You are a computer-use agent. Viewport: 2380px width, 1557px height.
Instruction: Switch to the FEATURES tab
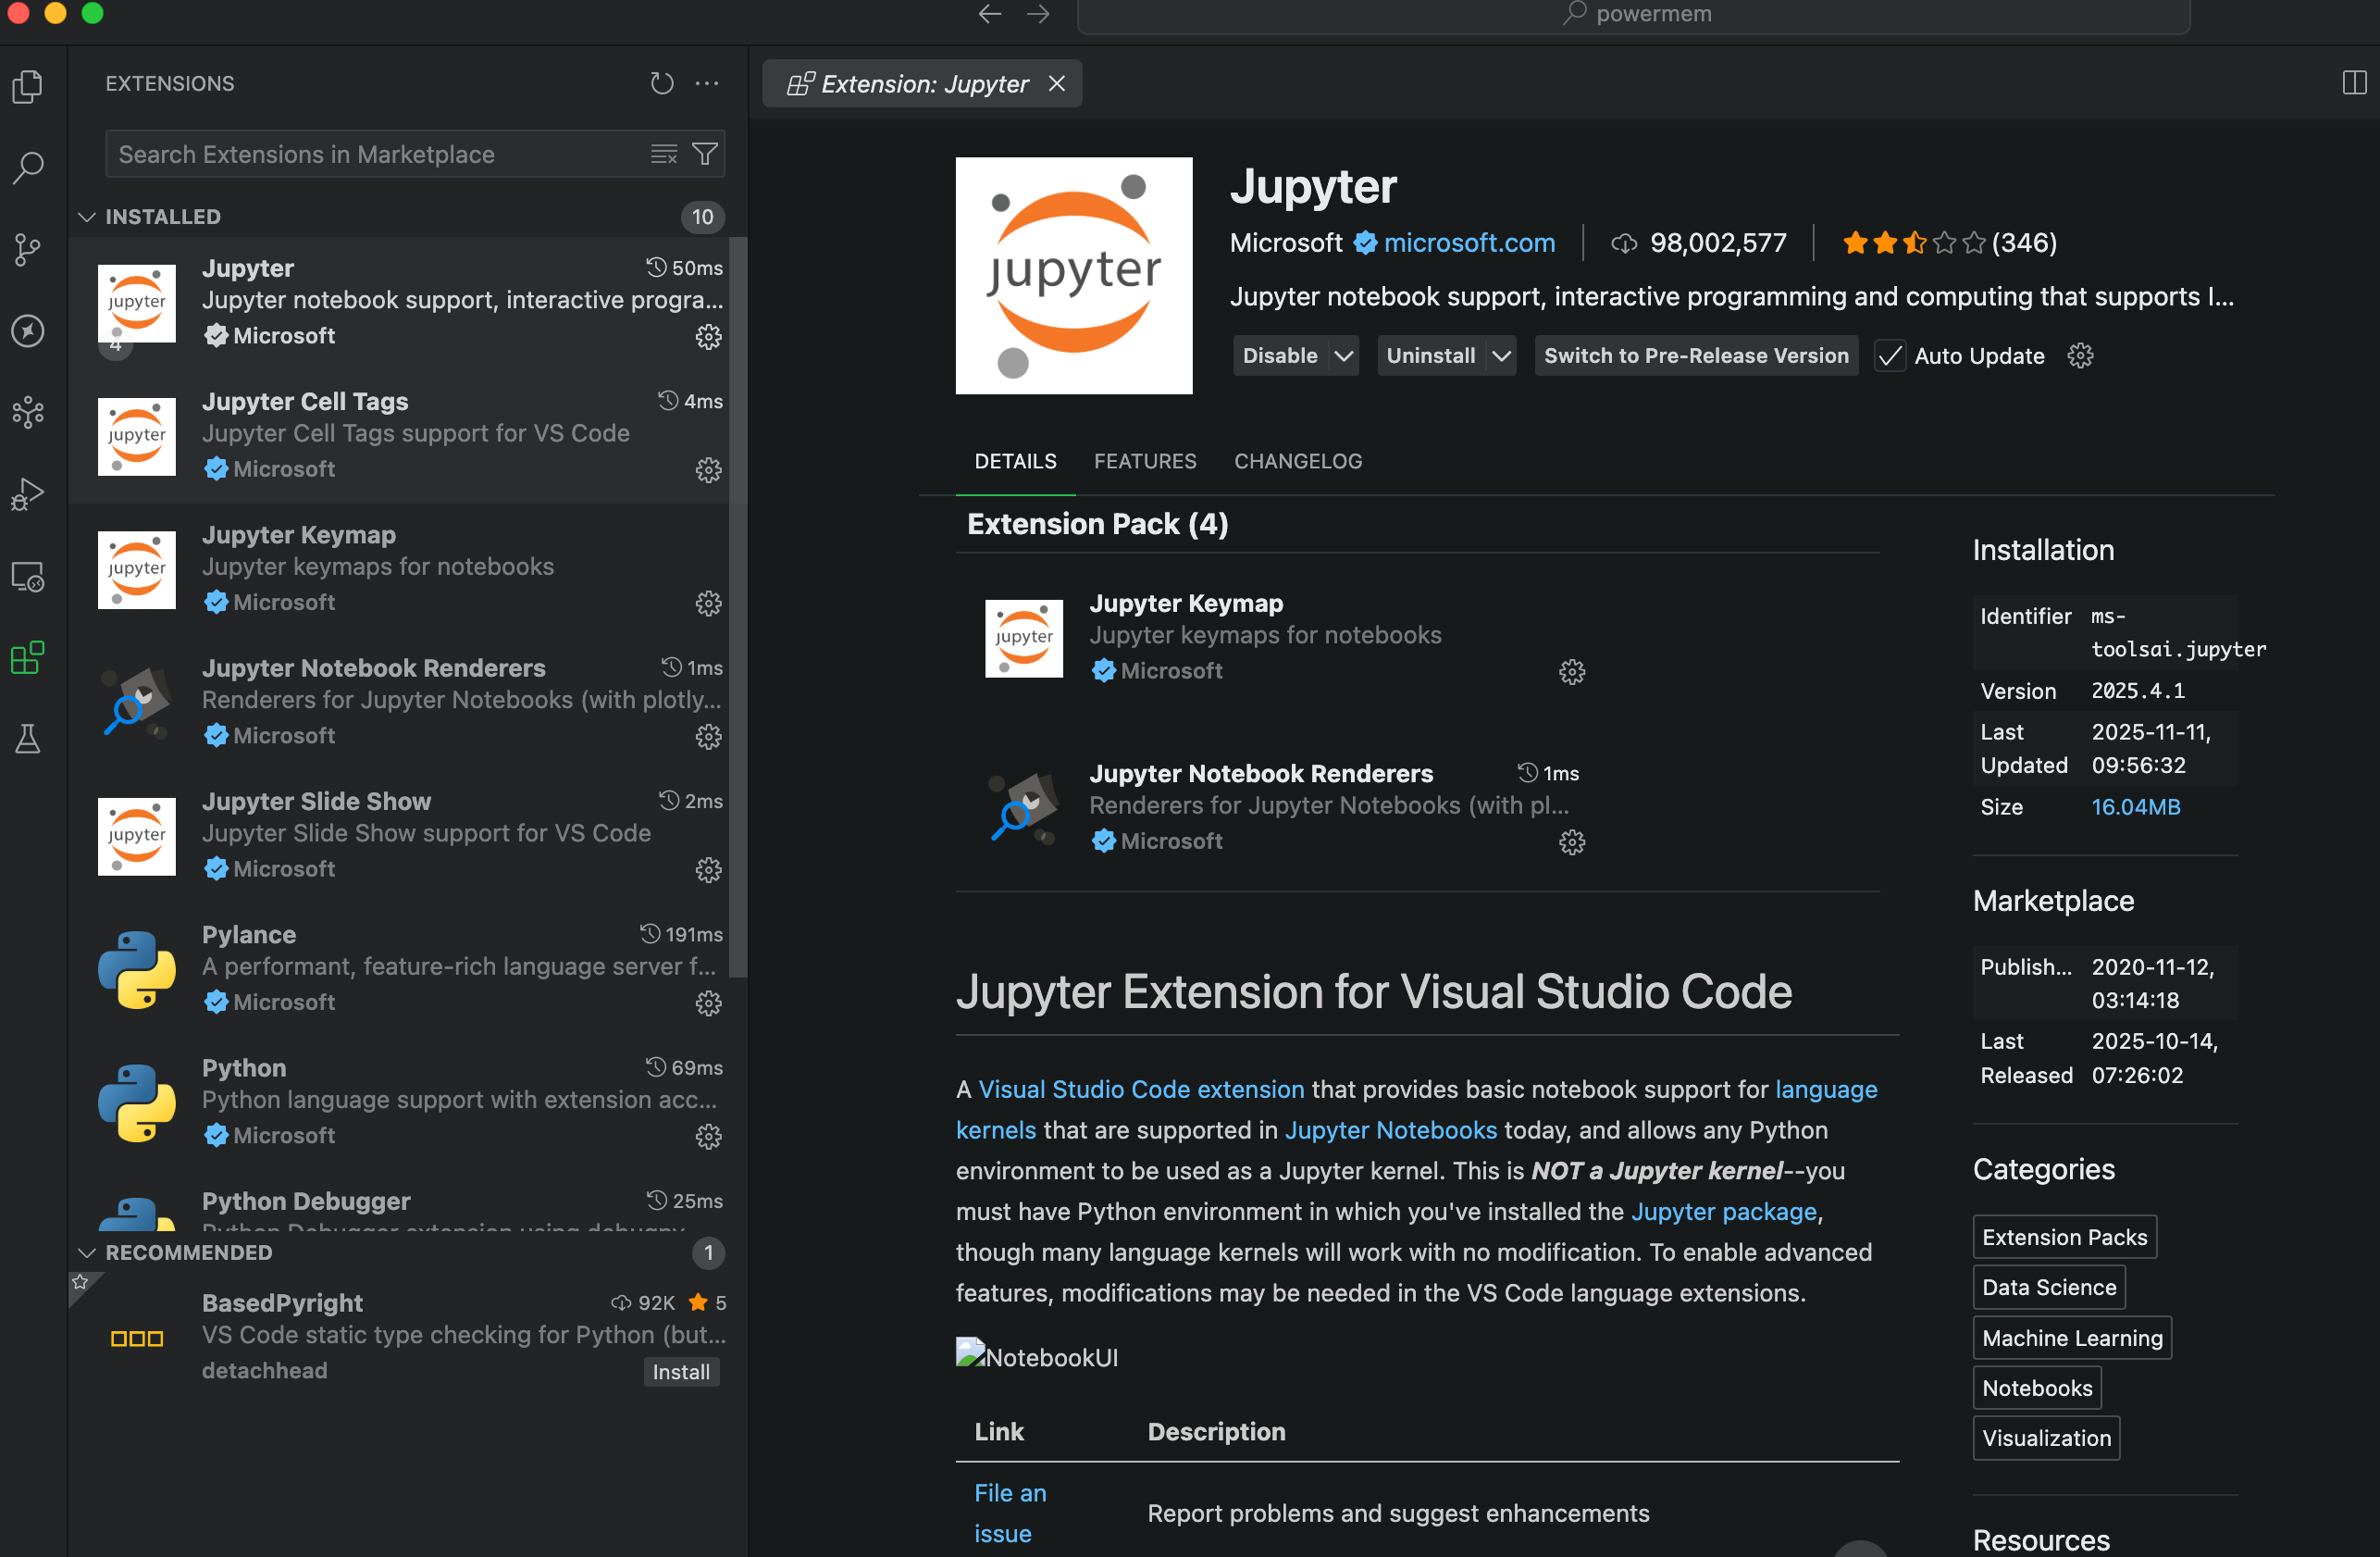click(1144, 461)
